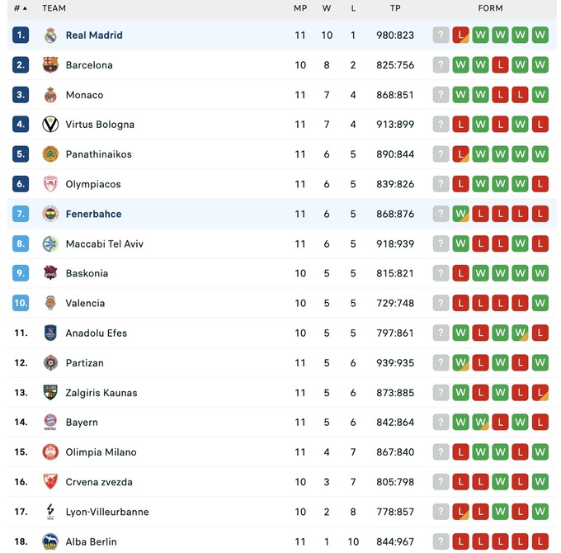
Task: Open the Bayern club crest icon
Action: click(50, 423)
